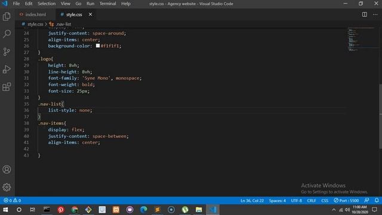This screenshot has width=382, height=215.
Task: Open File Explorer from the taskbar
Action: click(199, 210)
